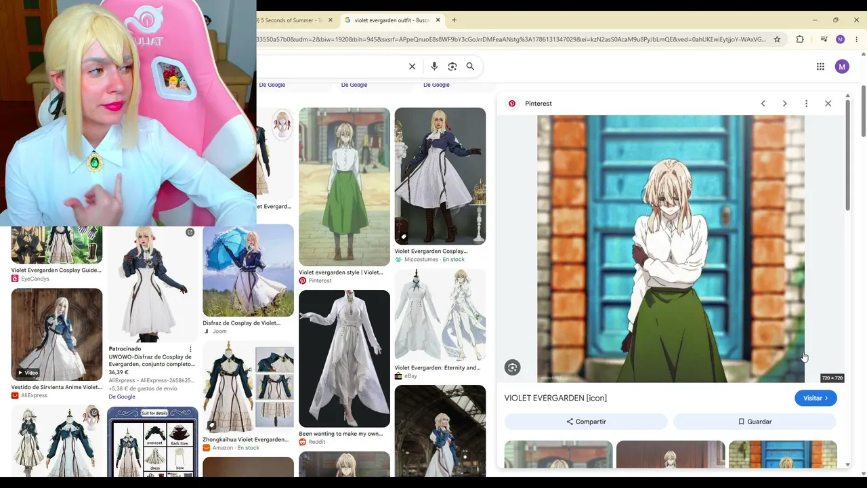867x488 pixels.
Task: Close the 5 Seconds of Summer tab
Action: point(331,20)
